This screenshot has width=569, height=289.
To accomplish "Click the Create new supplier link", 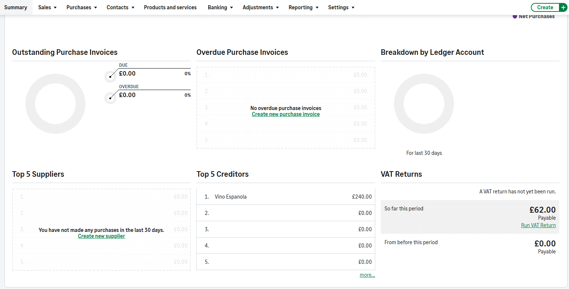I will pos(101,236).
